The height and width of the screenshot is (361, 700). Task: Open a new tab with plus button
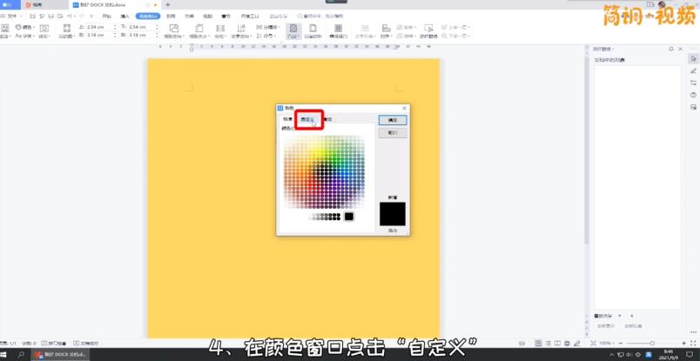(x=167, y=4)
